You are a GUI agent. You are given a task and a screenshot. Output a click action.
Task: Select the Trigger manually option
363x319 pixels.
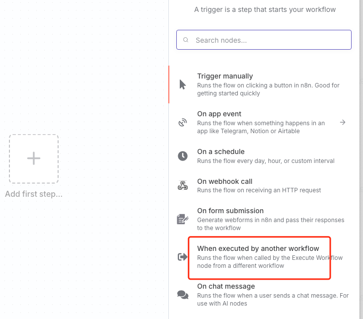coord(225,76)
